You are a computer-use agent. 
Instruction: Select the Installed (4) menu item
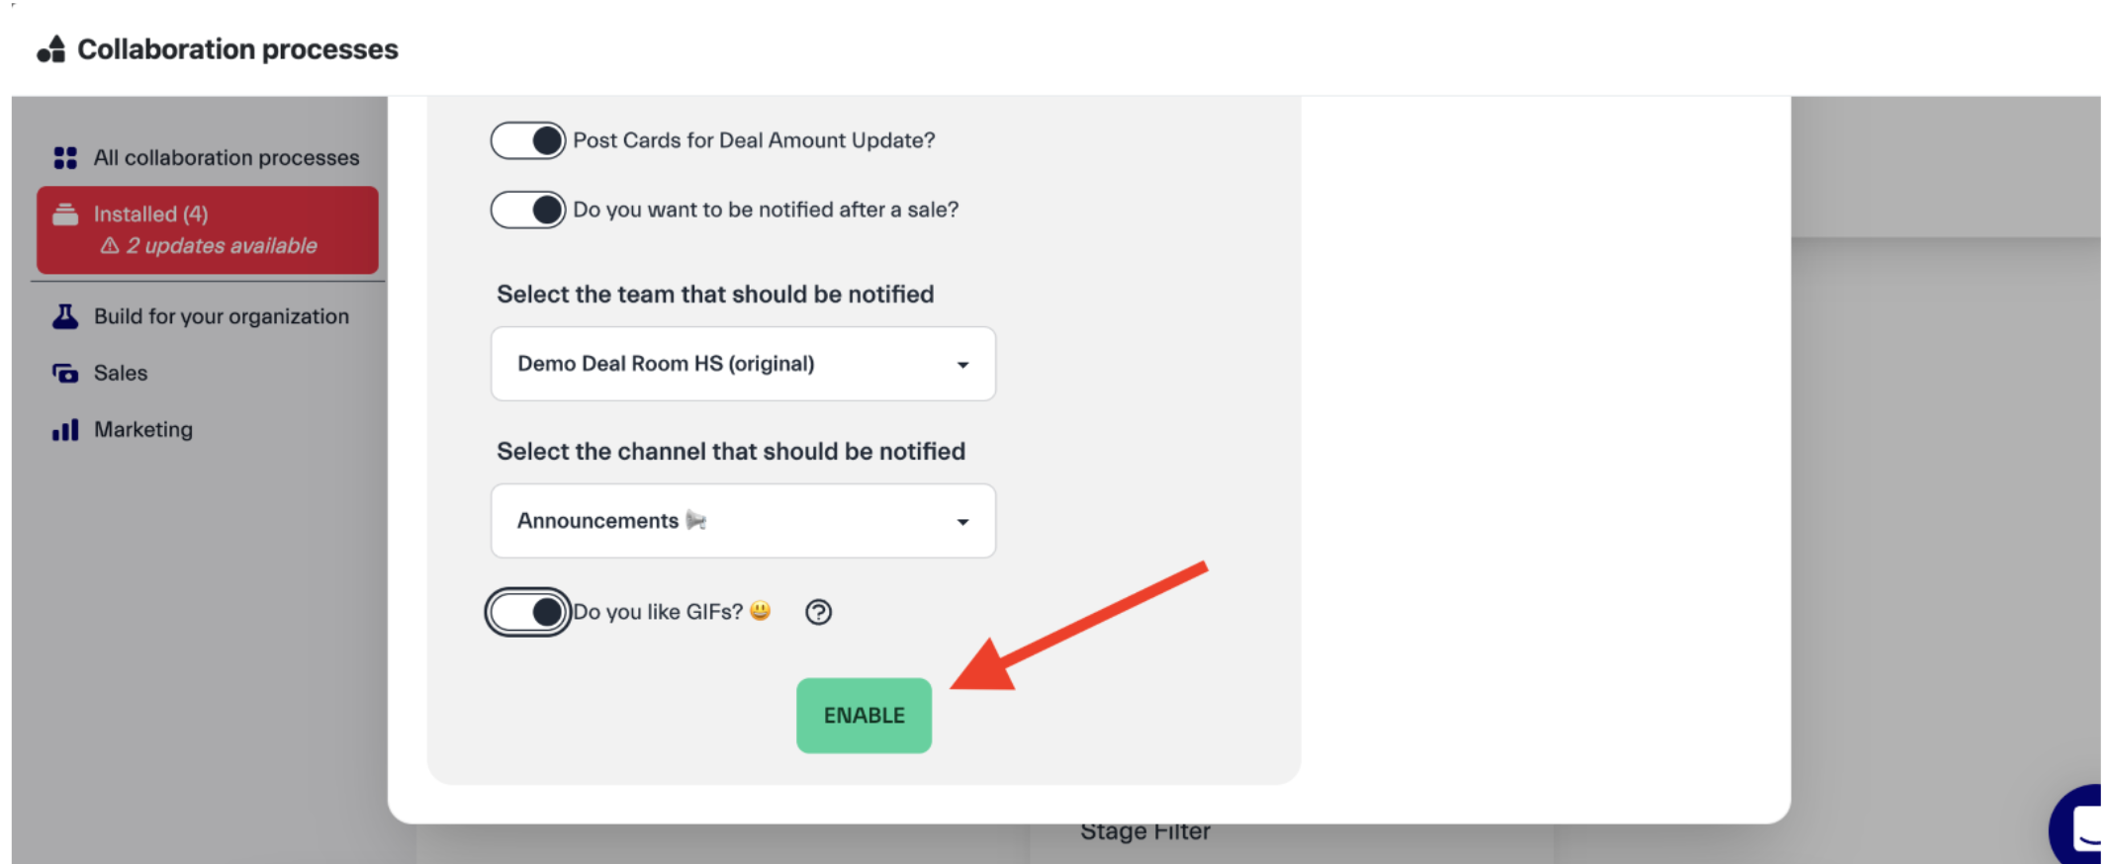151,215
